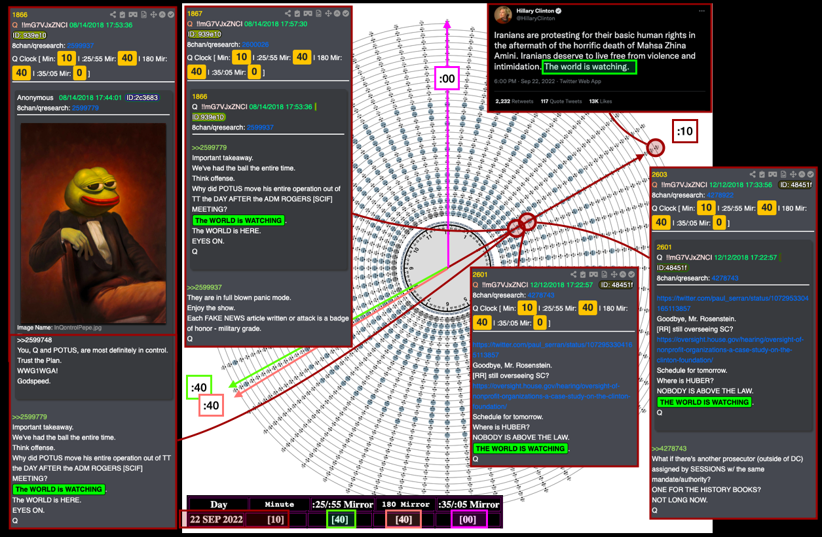This screenshot has height=537, width=822.
Task: Click the move arrows icon in the leftmost post panel
Action: tap(153, 14)
